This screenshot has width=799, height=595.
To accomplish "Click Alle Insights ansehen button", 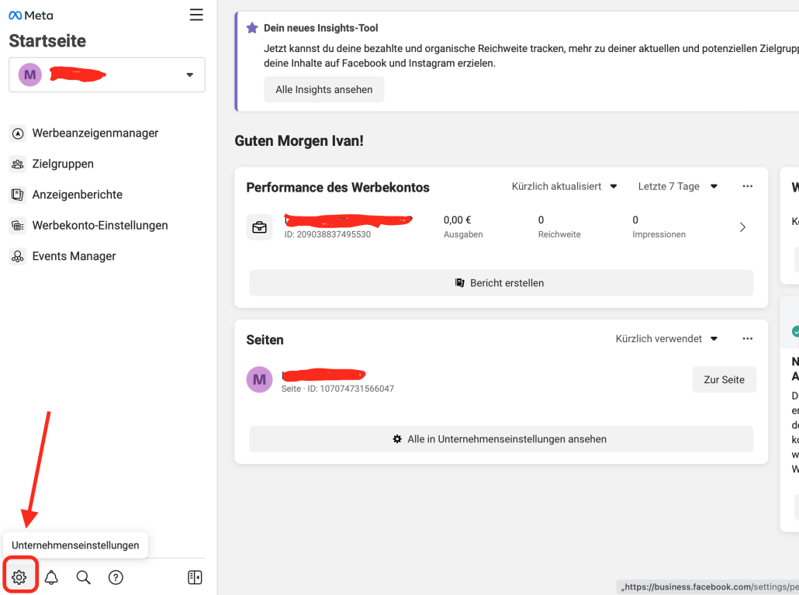I will coord(324,90).
